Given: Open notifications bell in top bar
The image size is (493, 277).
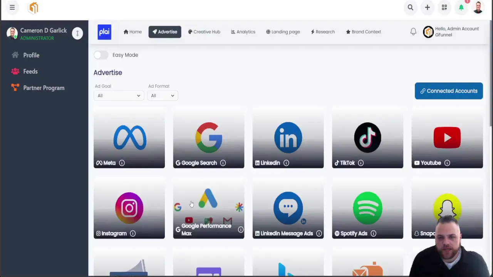Looking at the screenshot, I should click(461, 7).
